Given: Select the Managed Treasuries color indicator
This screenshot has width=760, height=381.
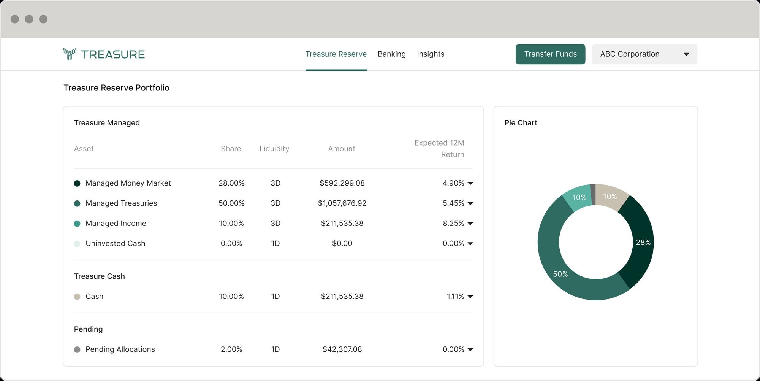Looking at the screenshot, I should pos(77,203).
